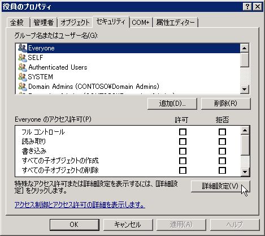
Task: Click group list scrollbar up arrow
Action: click(245, 48)
